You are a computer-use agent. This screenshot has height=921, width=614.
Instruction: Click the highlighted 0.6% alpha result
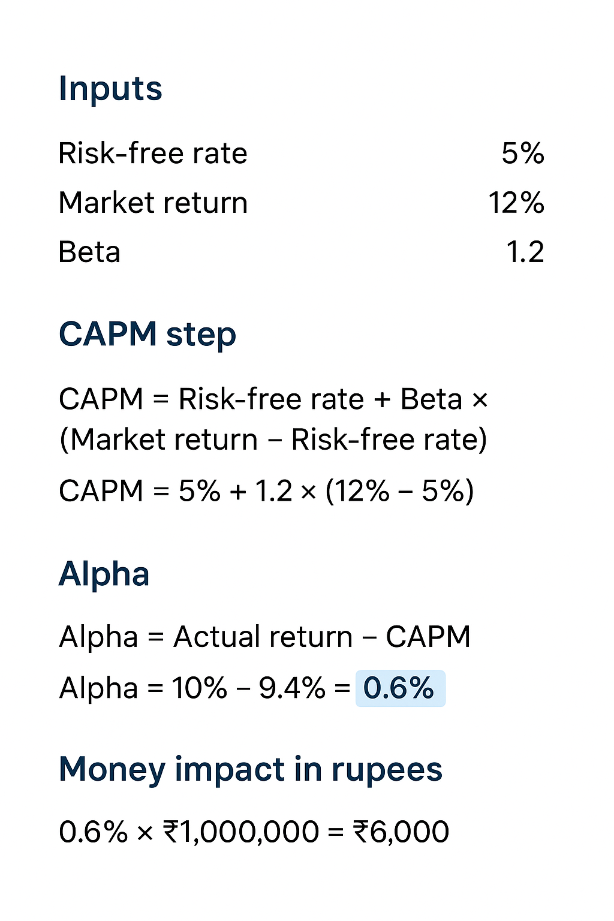click(399, 688)
